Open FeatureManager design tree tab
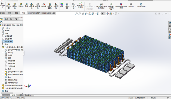 (x=2, y=19)
